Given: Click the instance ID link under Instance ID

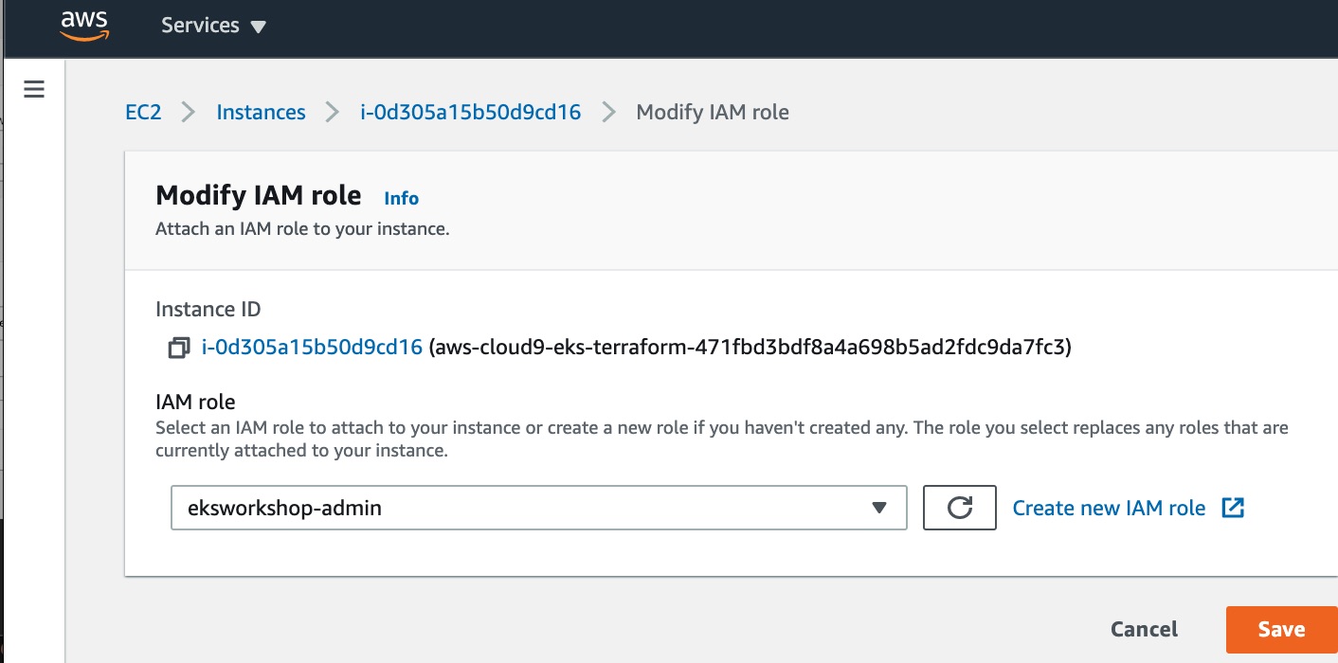Looking at the screenshot, I should point(312,348).
